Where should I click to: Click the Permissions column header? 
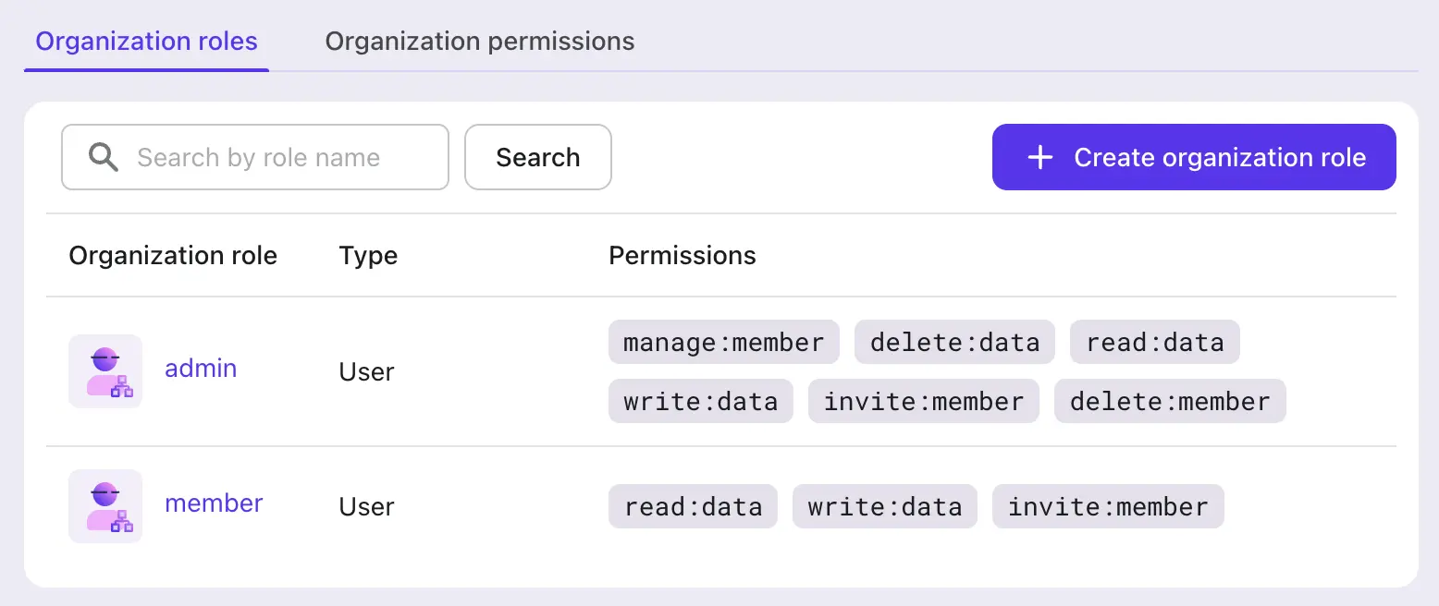tap(682, 255)
